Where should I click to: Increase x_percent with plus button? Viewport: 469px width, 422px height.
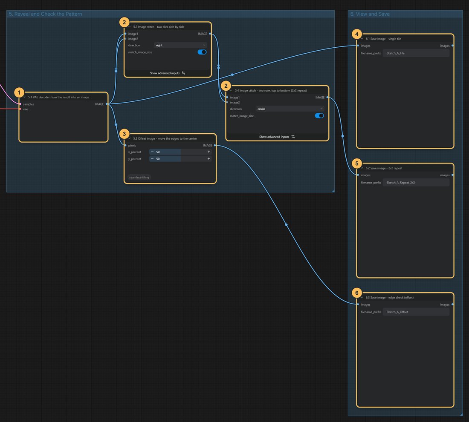pyautogui.click(x=209, y=152)
